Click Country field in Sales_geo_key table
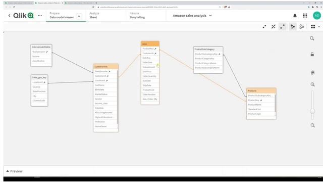This screenshot has width=323, height=182. [39, 87]
